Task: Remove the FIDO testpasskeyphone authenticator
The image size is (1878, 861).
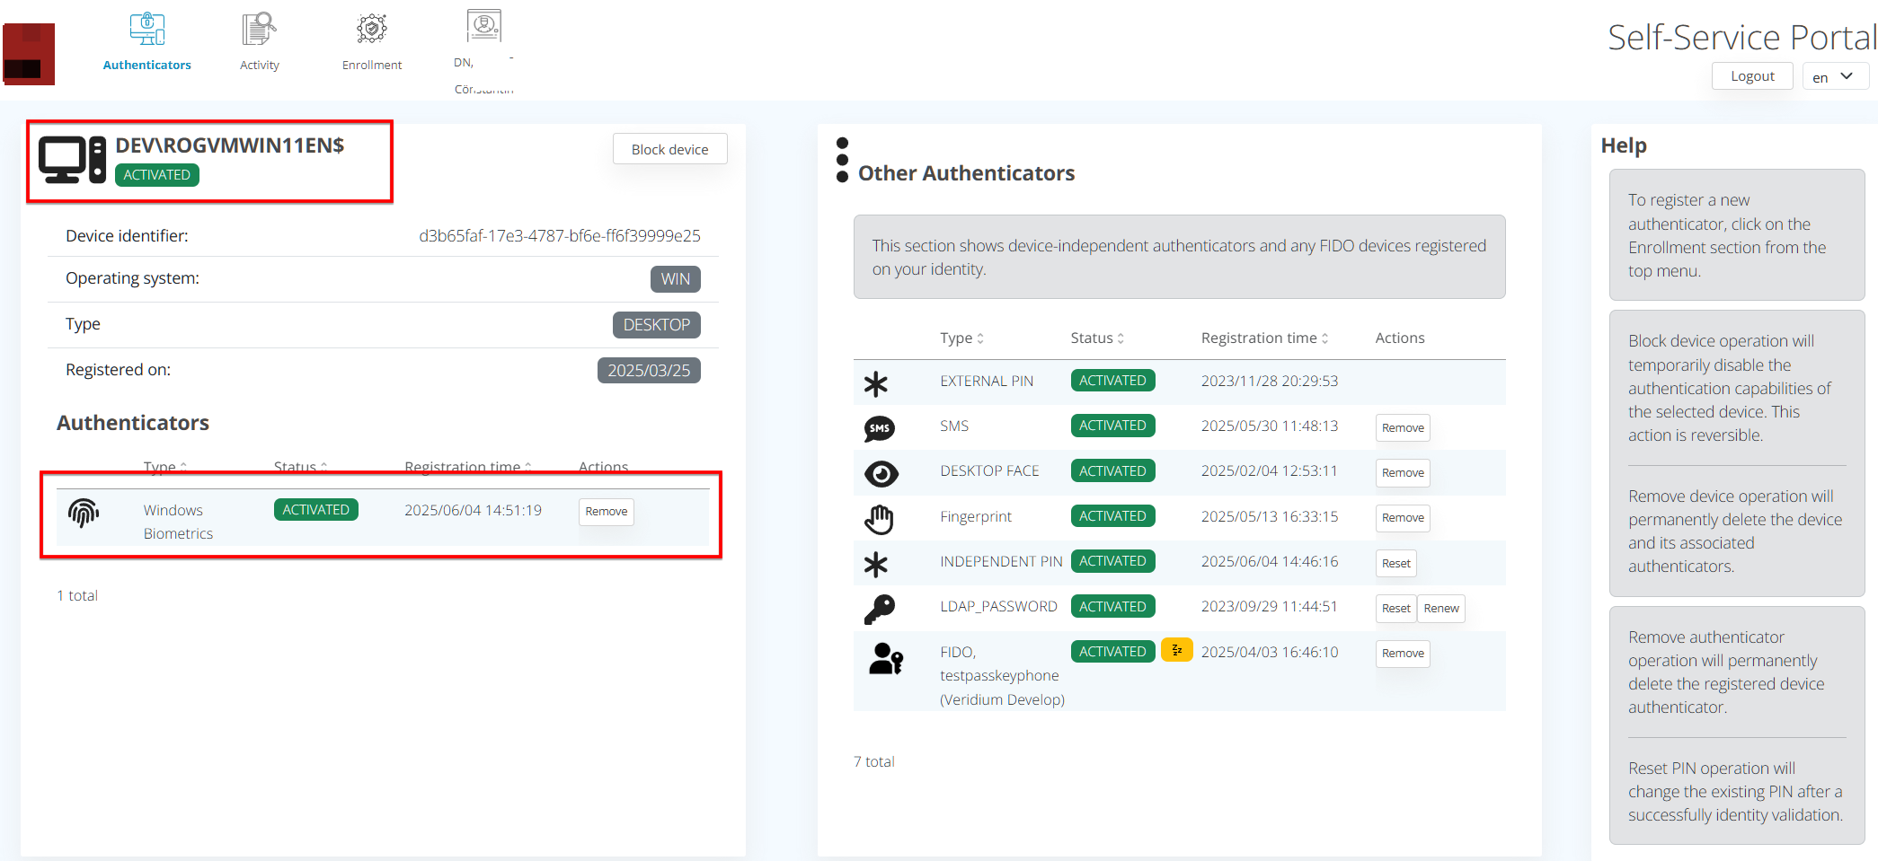Action: coord(1402,654)
